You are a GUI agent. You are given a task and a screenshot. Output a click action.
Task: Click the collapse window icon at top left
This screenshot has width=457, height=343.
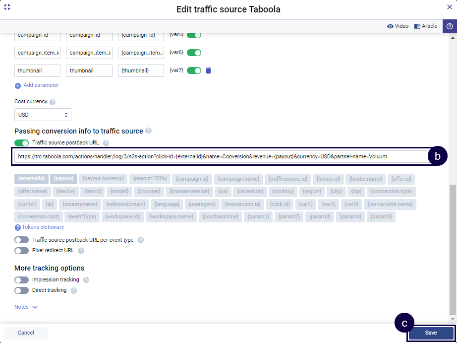(7, 7)
